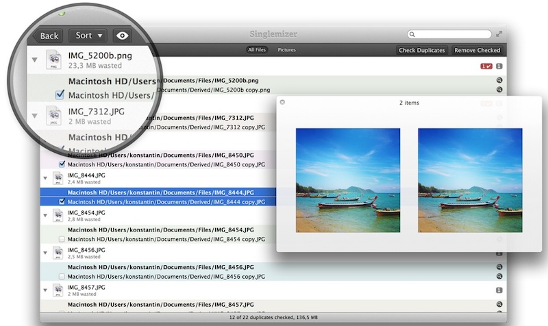Collapse the IMG_8444.JPG group triangle

click(x=45, y=179)
